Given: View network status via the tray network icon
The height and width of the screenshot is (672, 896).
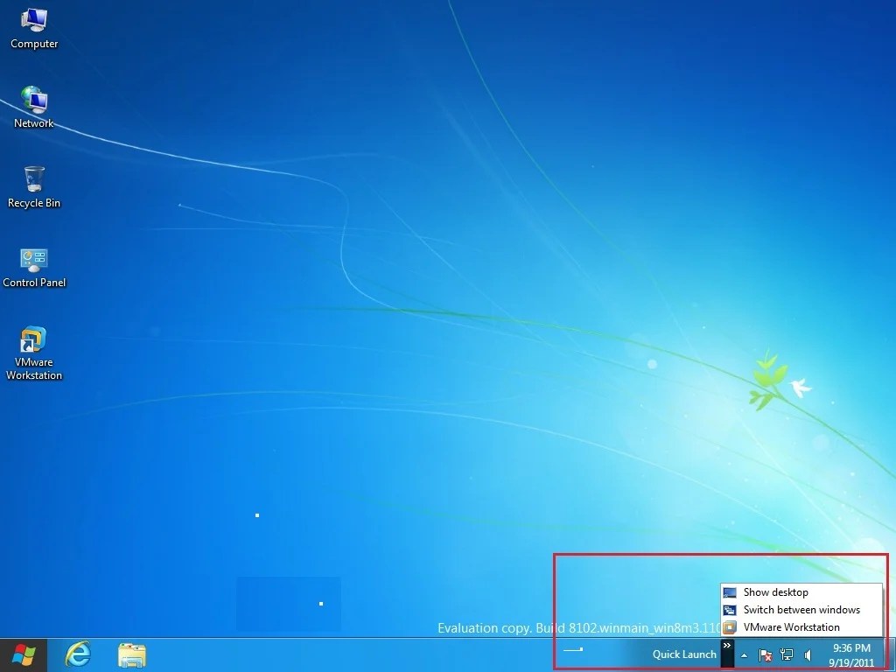Looking at the screenshot, I should pyautogui.click(x=786, y=654).
